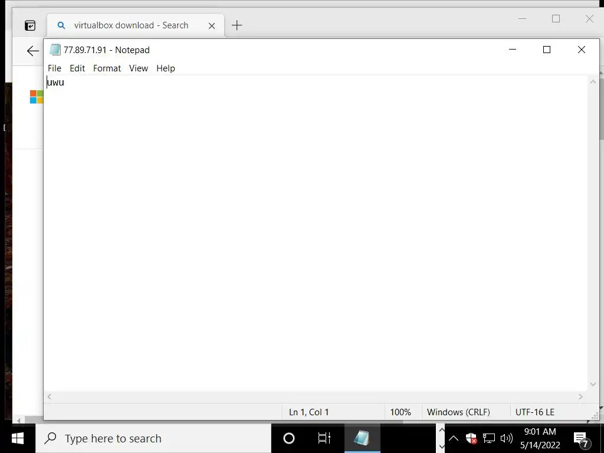Image resolution: width=604 pixels, height=453 pixels.
Task: Maximize the Notepad window
Action: [x=547, y=50]
